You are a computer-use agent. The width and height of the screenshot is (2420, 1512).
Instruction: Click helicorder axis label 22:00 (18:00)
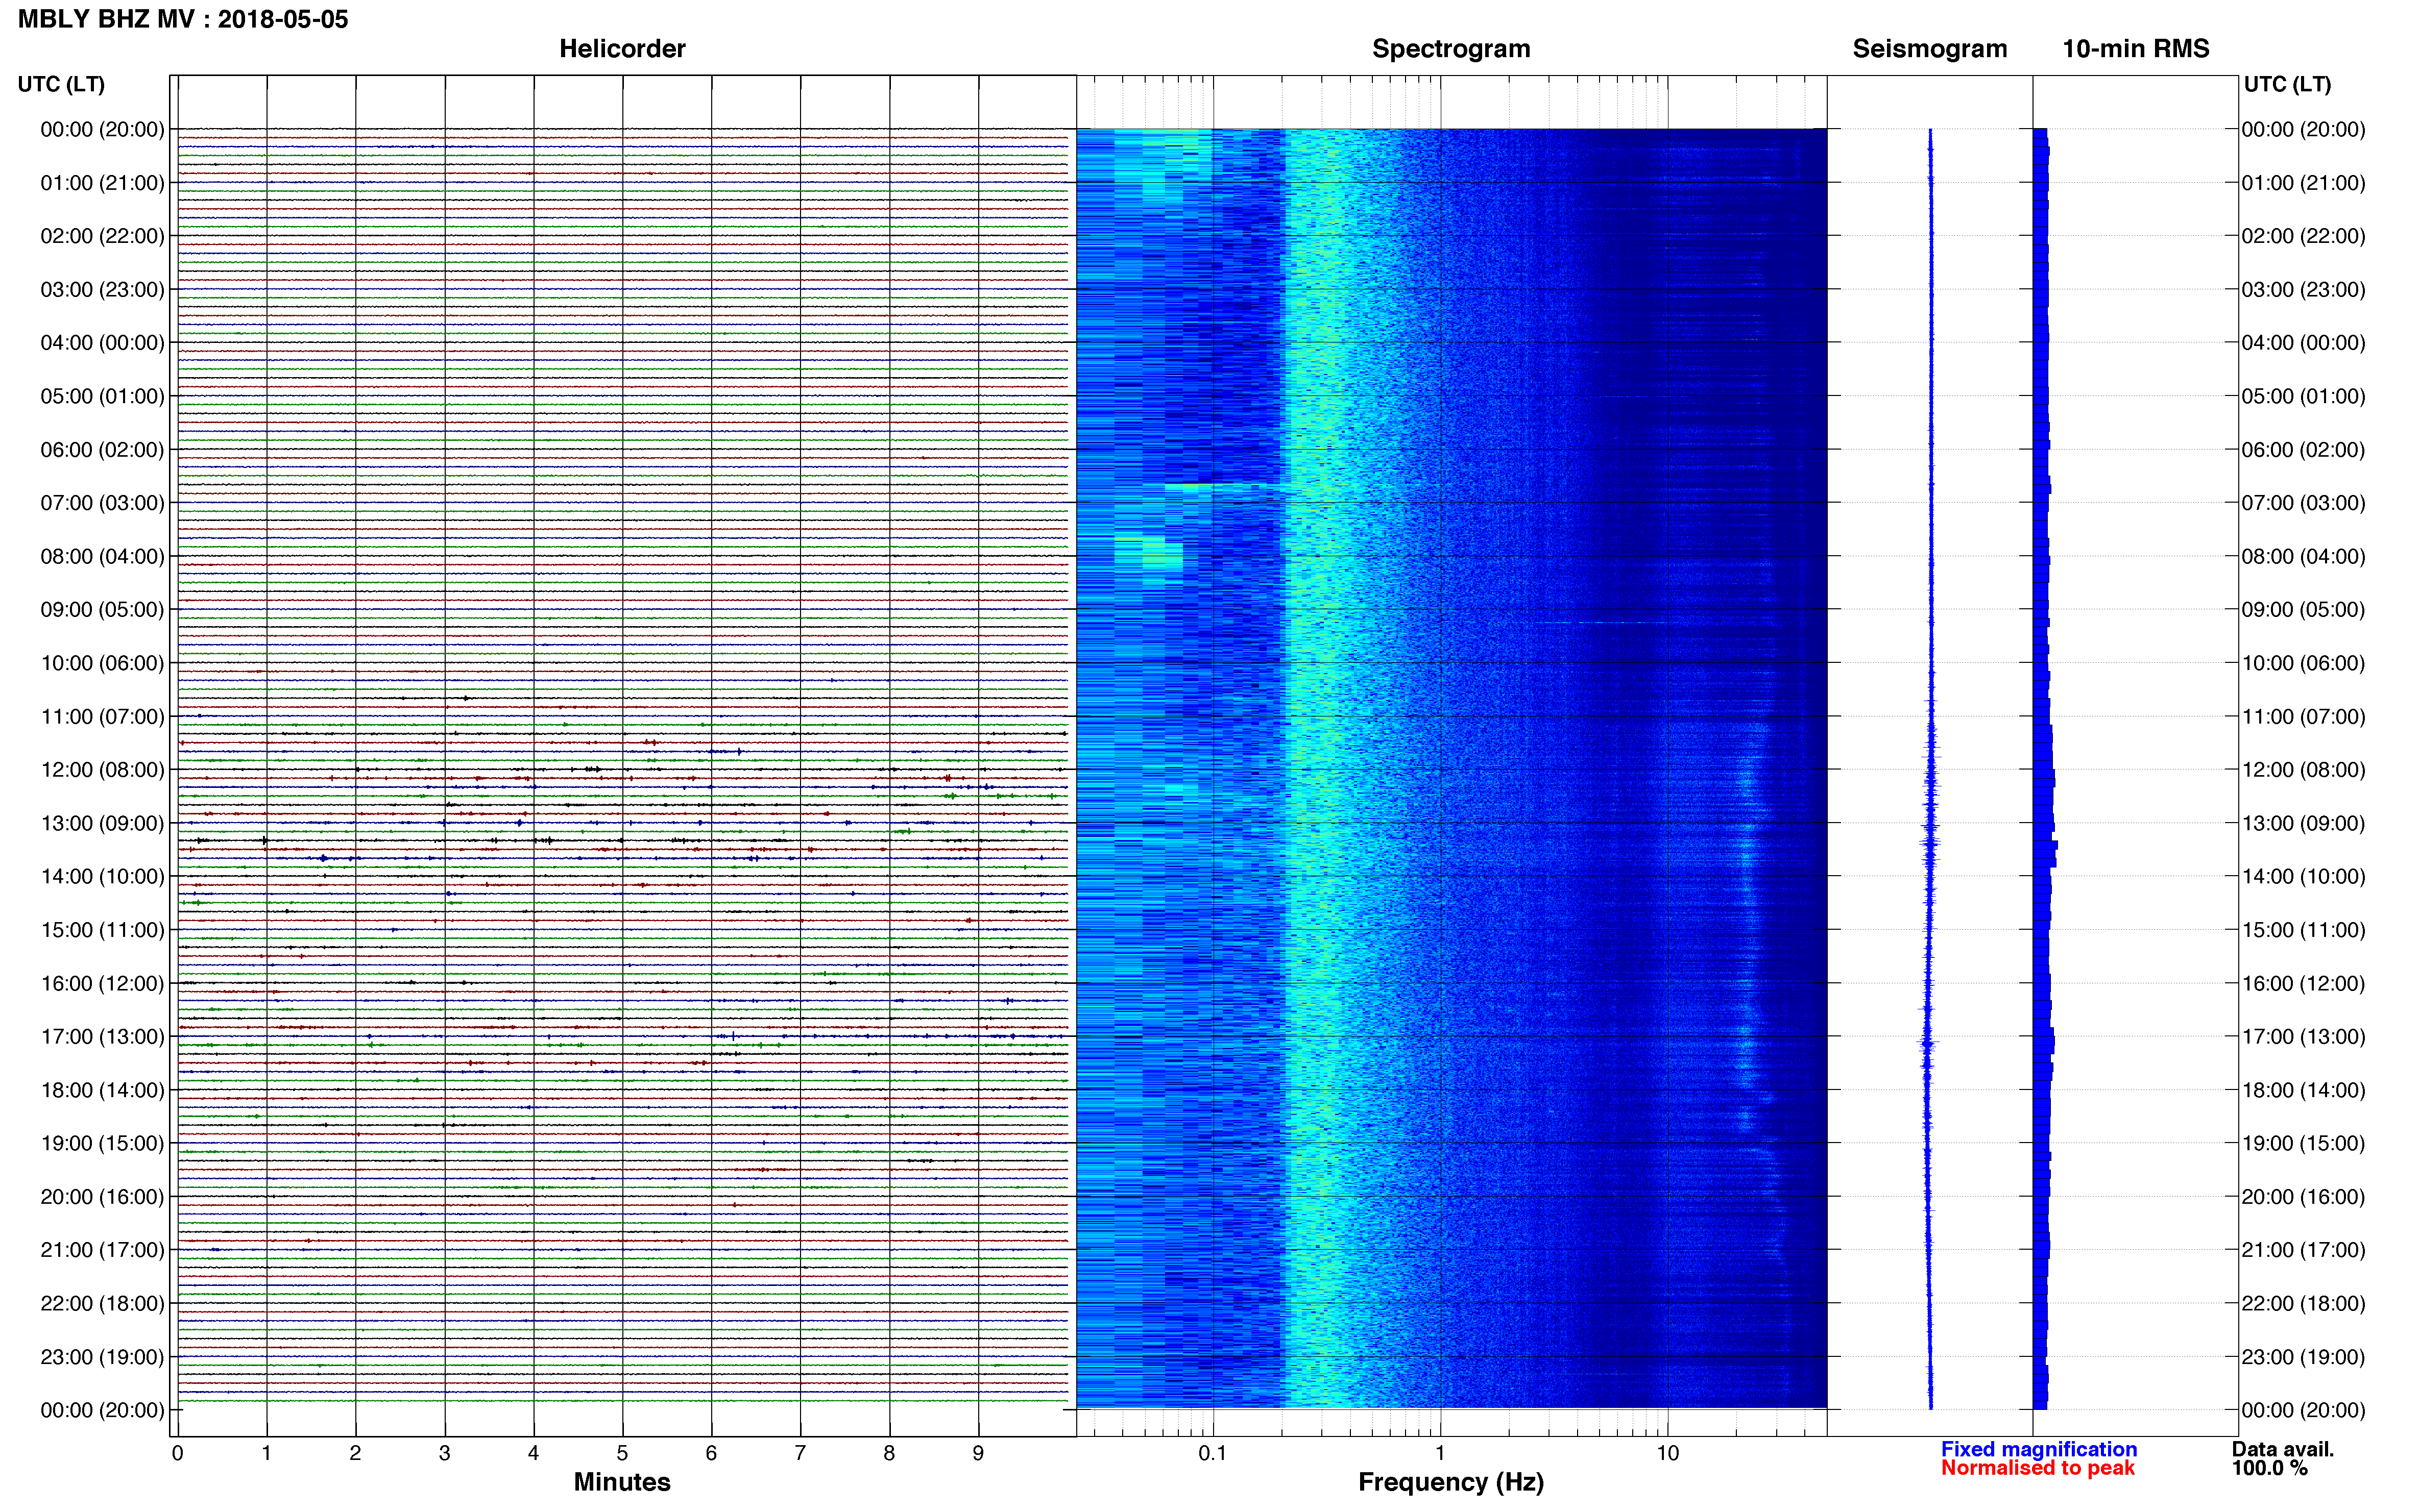(x=102, y=1304)
